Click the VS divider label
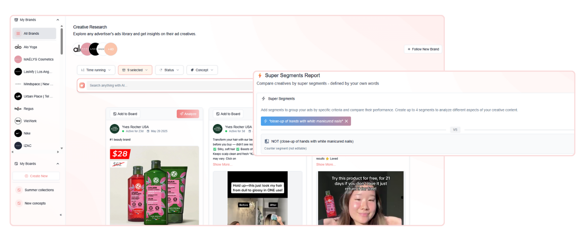Screen dimensions: 585x241 pyautogui.click(x=455, y=129)
